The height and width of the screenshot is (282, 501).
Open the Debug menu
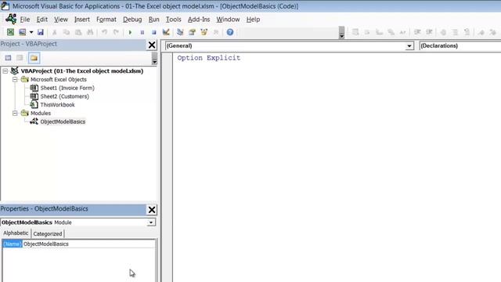[132, 20]
